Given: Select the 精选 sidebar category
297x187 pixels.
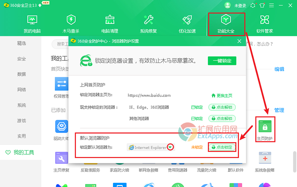Looking at the screenshot, I should point(21,43).
